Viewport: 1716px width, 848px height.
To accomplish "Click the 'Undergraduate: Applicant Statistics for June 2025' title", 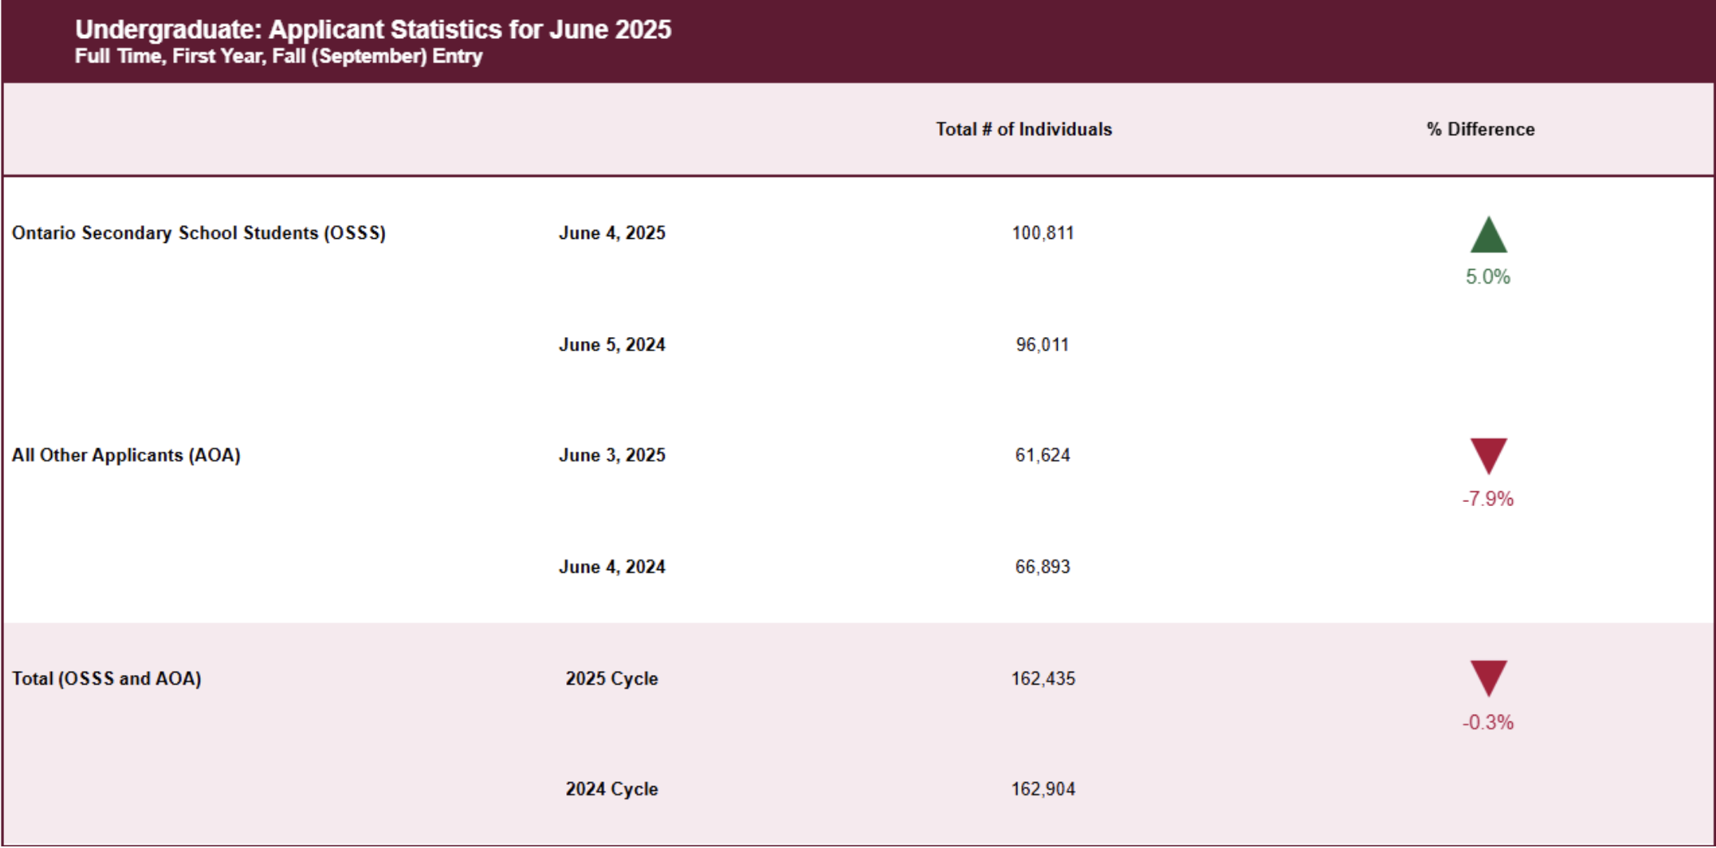I will [374, 29].
